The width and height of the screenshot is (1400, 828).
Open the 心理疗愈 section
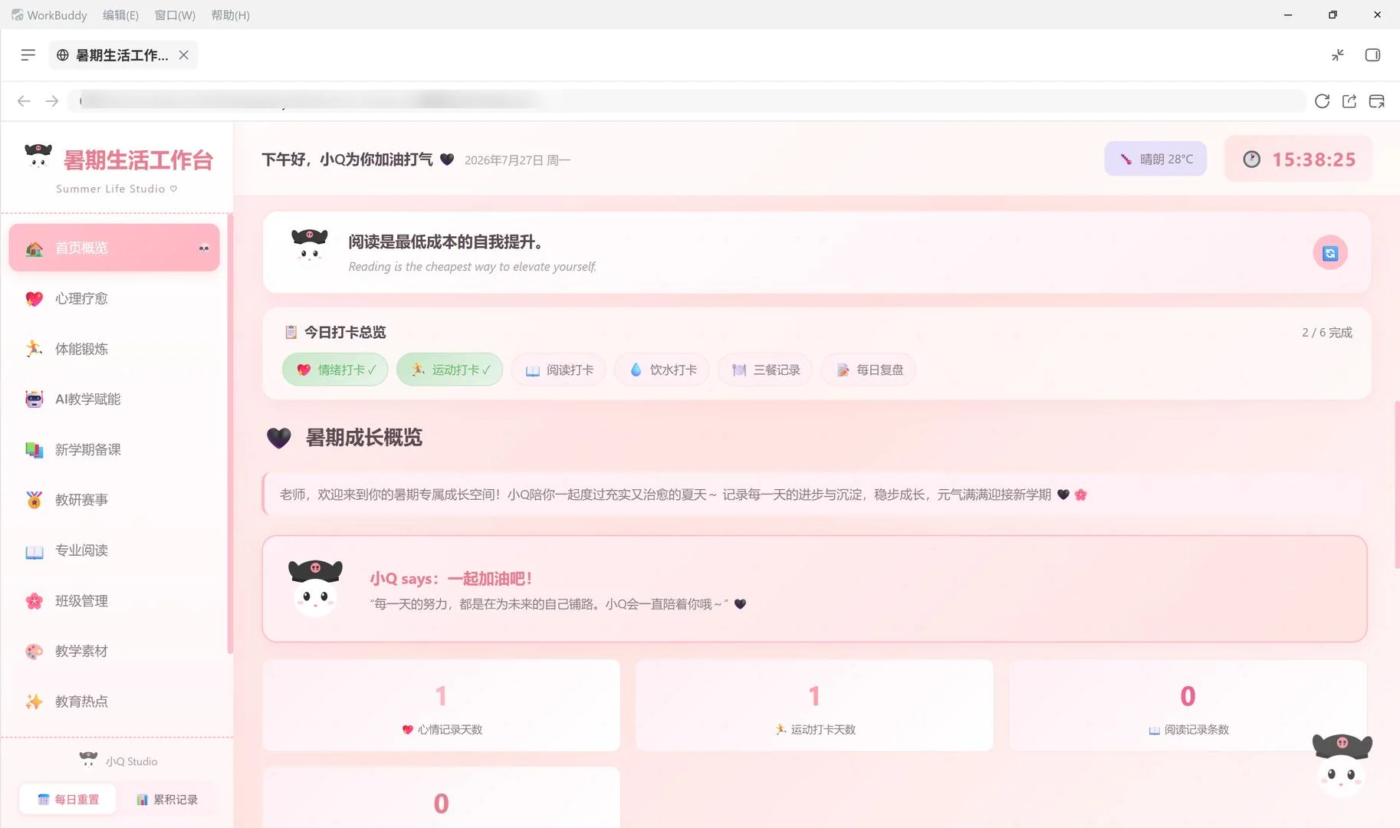[114, 298]
